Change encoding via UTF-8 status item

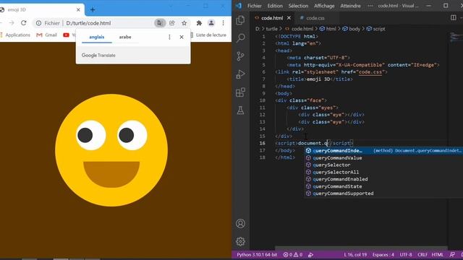point(406,255)
